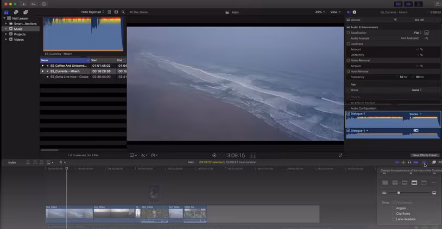Select the ES_Coffee And Unicorns clip row
442x229 pixels.
tap(83, 66)
